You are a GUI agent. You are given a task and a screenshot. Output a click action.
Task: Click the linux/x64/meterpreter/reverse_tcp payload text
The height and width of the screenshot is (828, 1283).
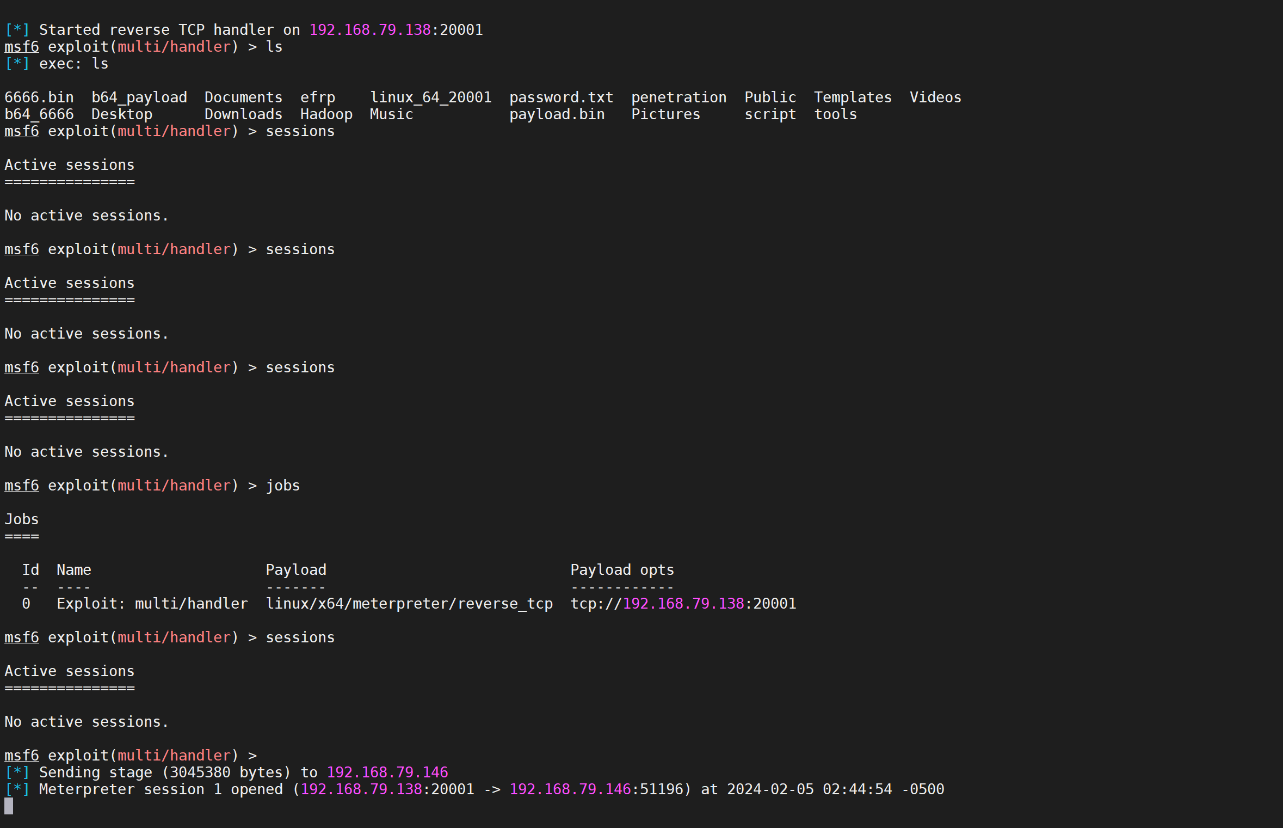coord(409,604)
